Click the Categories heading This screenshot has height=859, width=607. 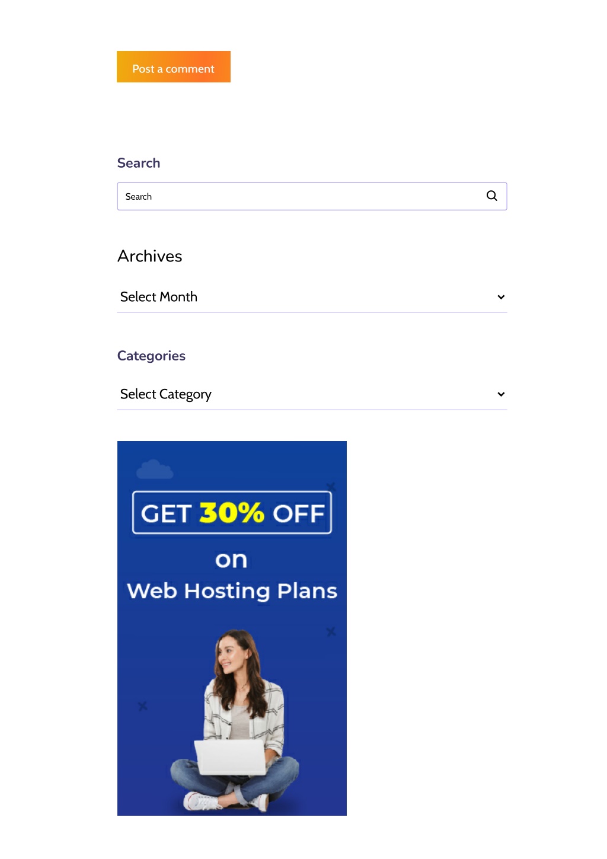(x=151, y=356)
